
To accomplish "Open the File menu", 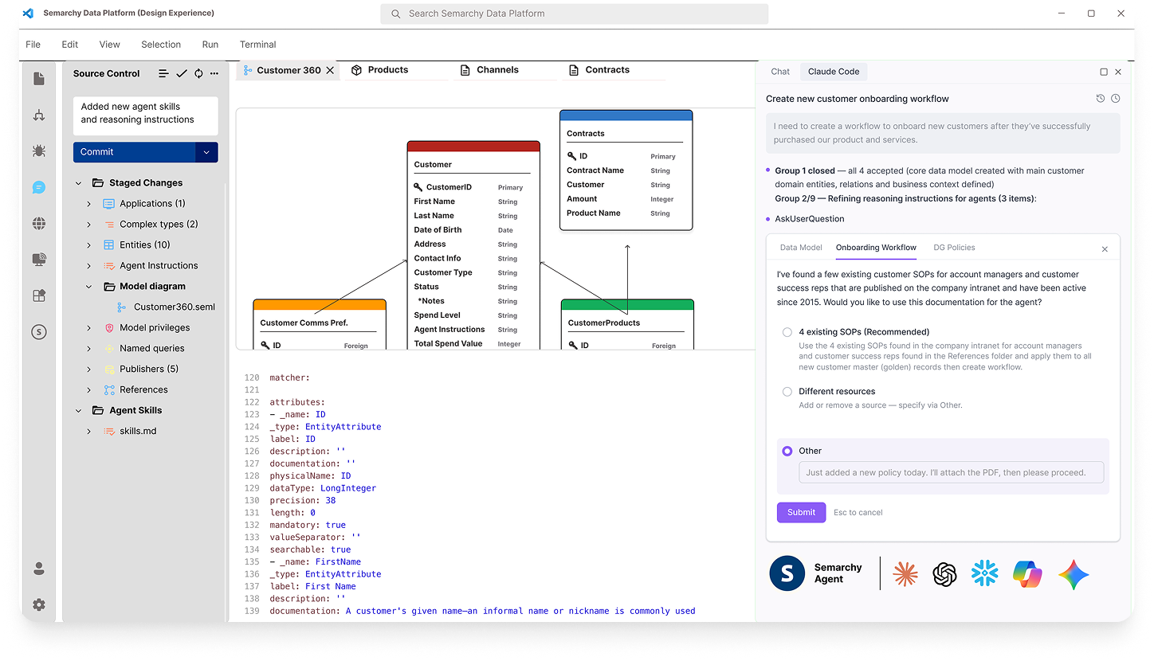I will (x=33, y=45).
